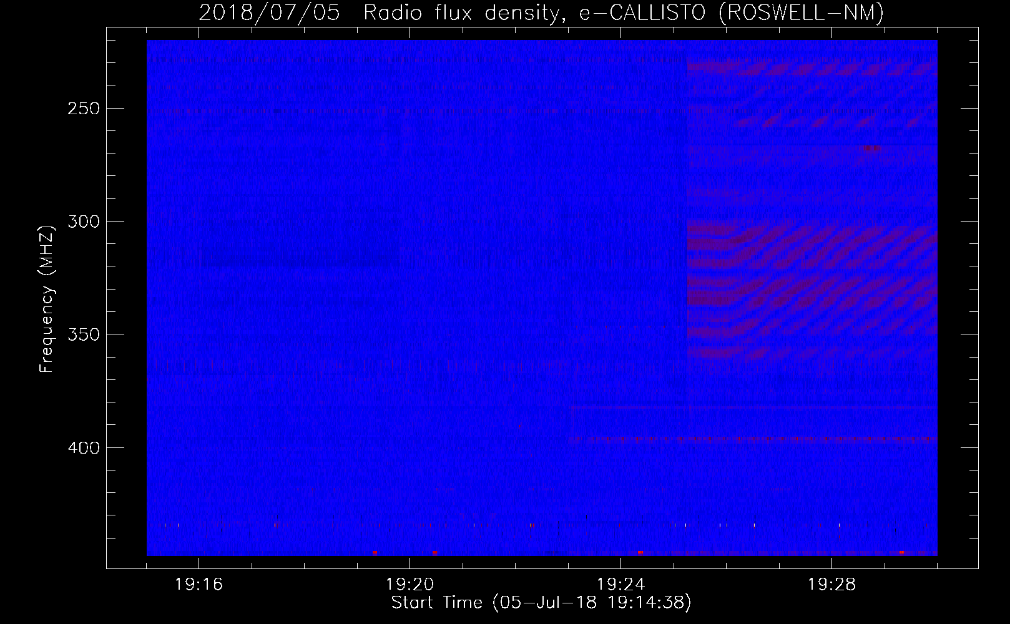This screenshot has height=624, width=1010.
Task: Click the 19:16 time tick label
Action: [x=199, y=585]
